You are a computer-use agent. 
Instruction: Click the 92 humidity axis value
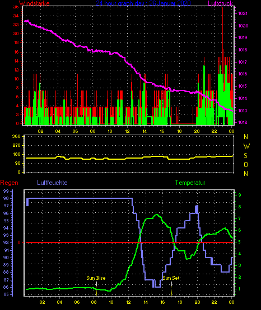coord(6,243)
